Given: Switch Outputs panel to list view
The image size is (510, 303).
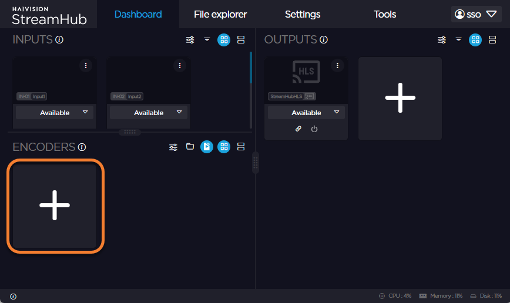Looking at the screenshot, I should pyautogui.click(x=492, y=40).
